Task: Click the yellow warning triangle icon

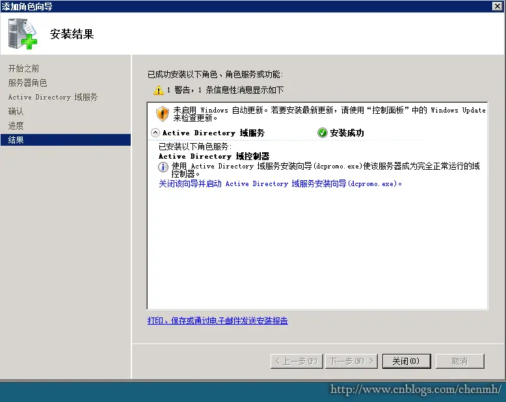Action: (159, 90)
